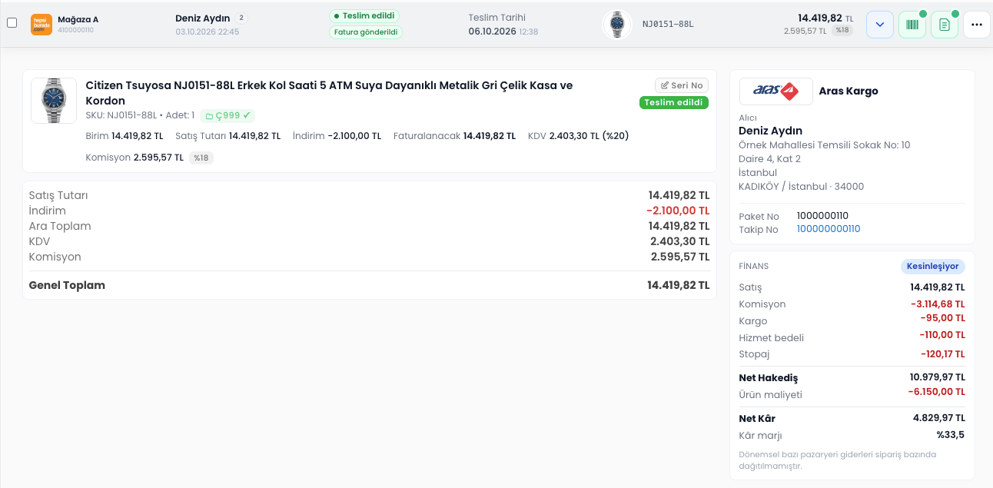Click the %18 commission badge in the header

point(842,31)
